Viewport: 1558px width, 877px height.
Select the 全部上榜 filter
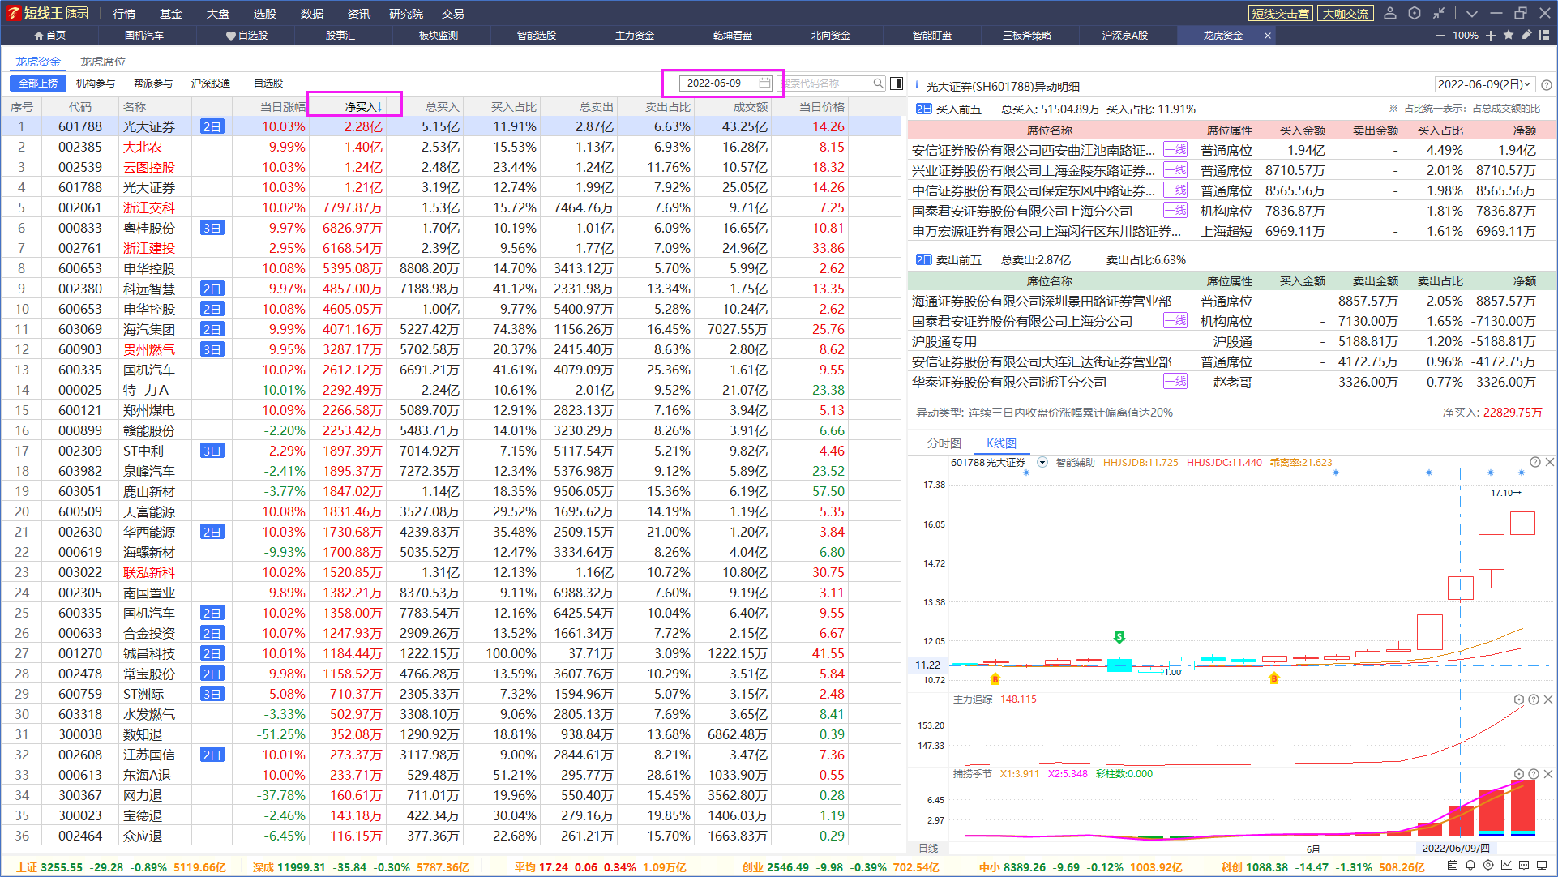point(38,83)
